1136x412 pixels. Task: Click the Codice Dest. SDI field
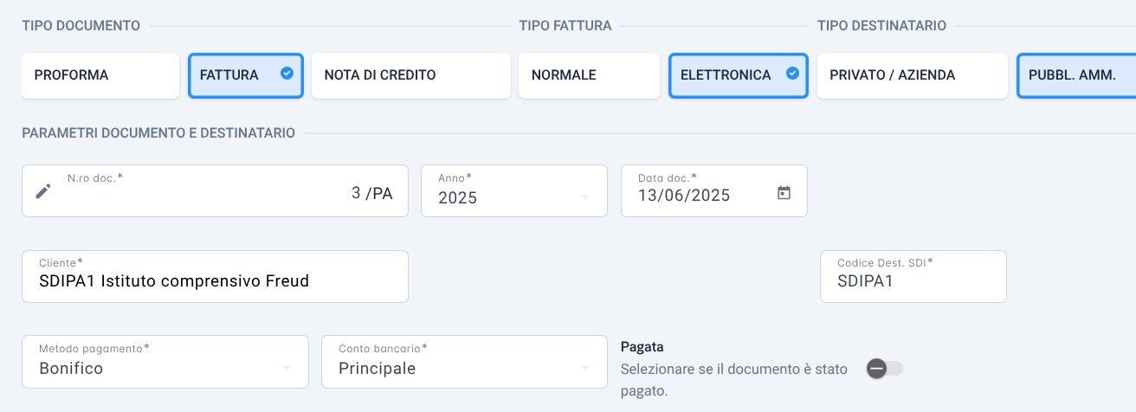(x=913, y=277)
